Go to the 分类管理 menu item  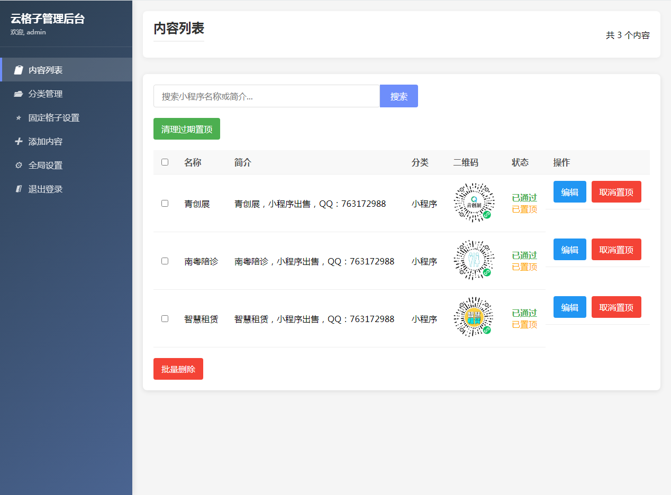(x=46, y=94)
